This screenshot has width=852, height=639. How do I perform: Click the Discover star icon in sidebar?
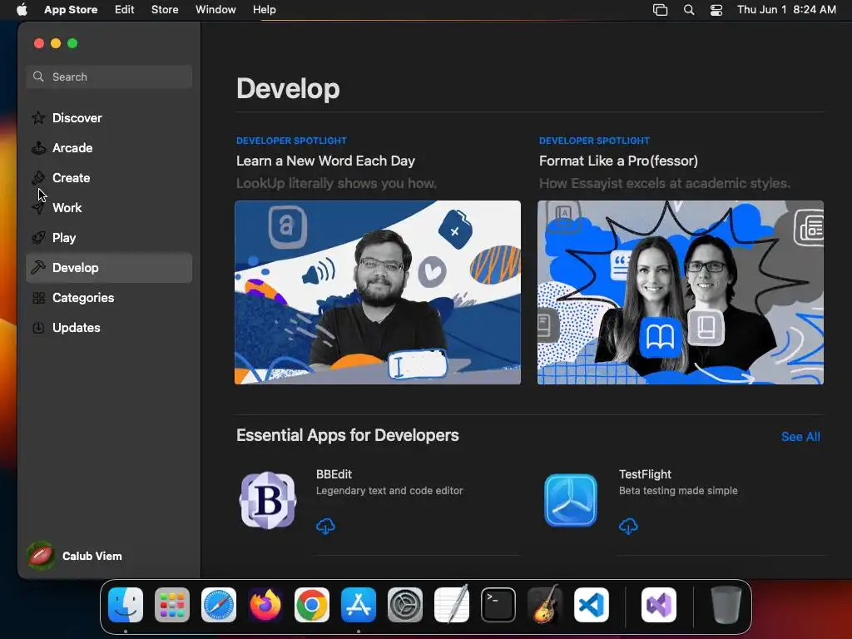[x=38, y=118]
